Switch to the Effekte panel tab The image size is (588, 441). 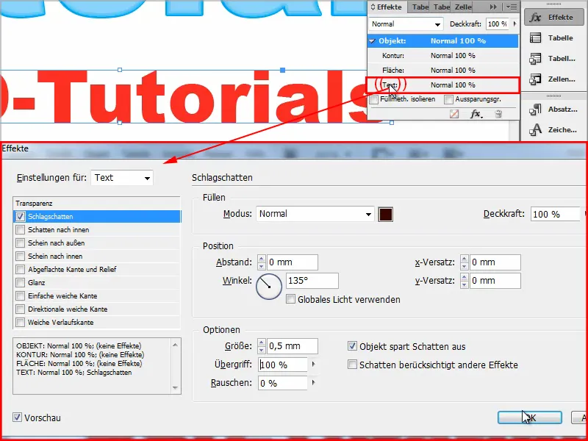[387, 7]
